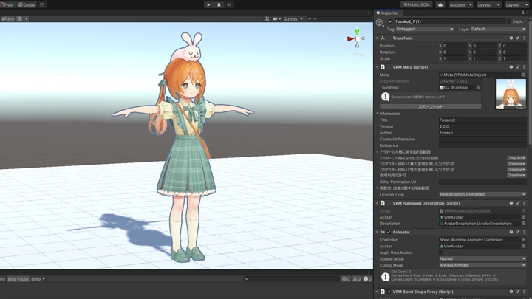Click the Author field Fusako
Screen dimensions: 532x299
click(482, 133)
